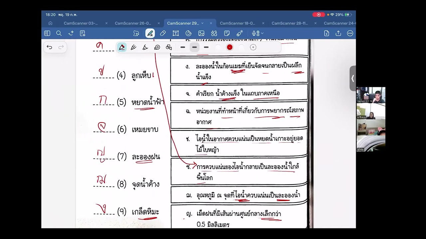Tap the 18:20 clock in status bar
426x239 pixels.
click(x=50, y=15)
